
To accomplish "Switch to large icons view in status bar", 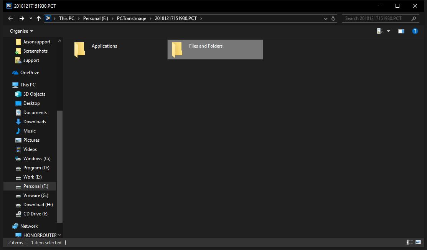I will tap(418, 242).
